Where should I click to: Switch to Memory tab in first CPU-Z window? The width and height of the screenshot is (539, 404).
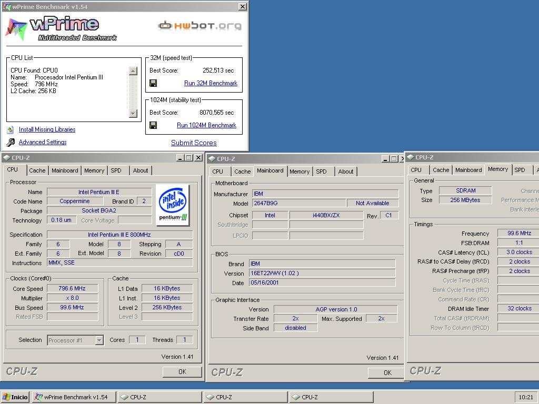(x=94, y=170)
